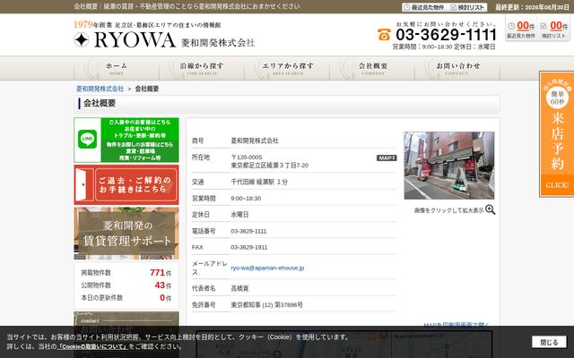The image size is (574, 358).
Task: Enlarge the office building photo
Action: pos(449,166)
